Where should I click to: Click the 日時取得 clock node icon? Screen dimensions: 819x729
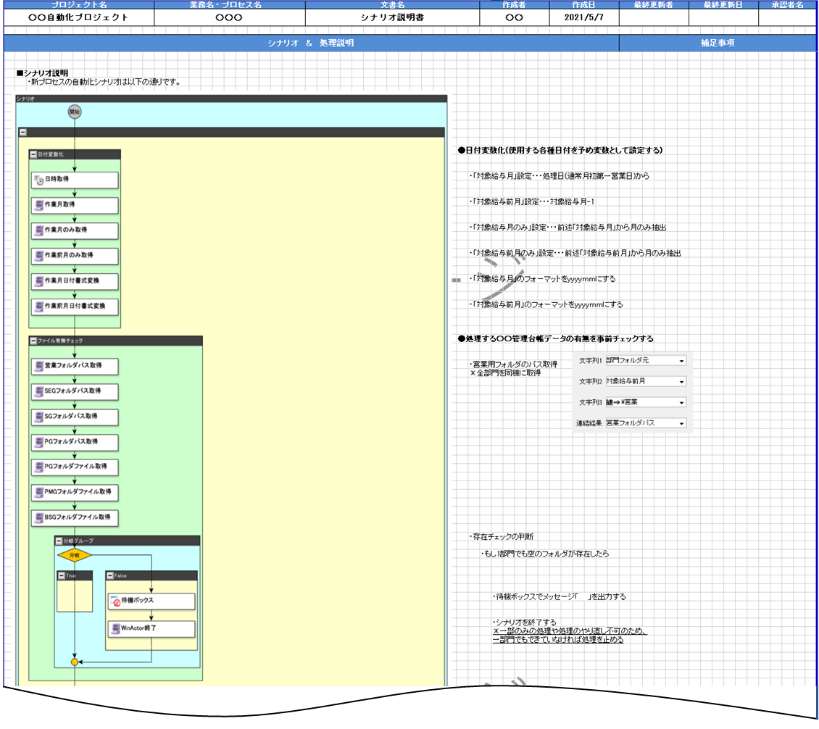click(38, 180)
